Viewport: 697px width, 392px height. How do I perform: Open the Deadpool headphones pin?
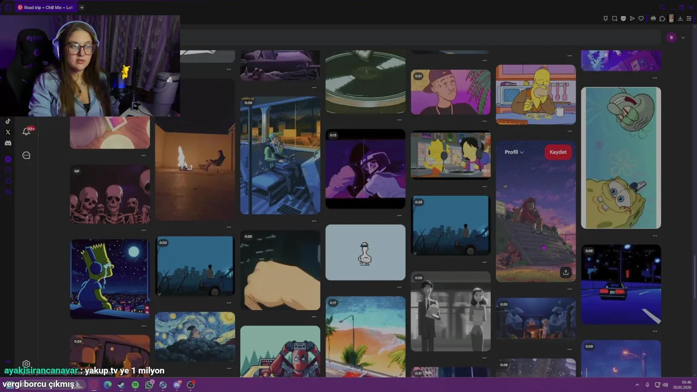pyautogui.click(x=280, y=351)
